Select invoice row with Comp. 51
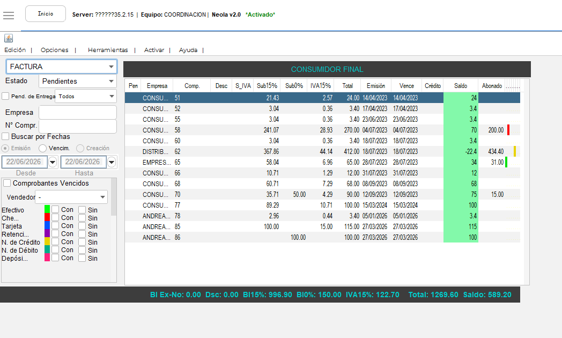The width and height of the screenshot is (562, 338). (x=322, y=98)
